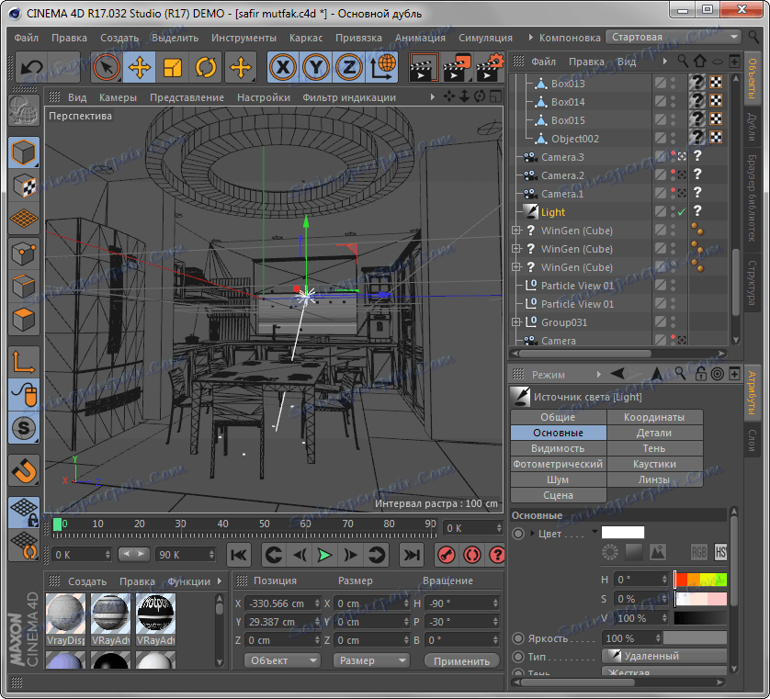This screenshot has width=770, height=699.
Task: Go to end of animation
Action: point(412,555)
